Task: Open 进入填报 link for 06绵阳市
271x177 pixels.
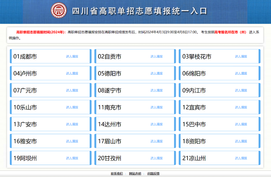Action: tap(241, 73)
